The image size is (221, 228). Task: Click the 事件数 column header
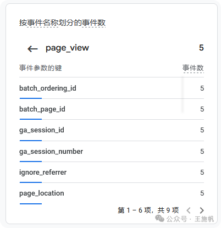193,68
